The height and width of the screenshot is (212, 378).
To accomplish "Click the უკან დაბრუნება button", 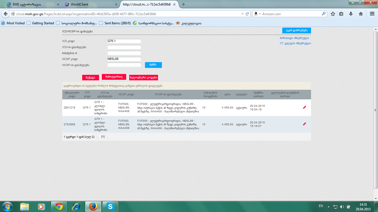I will point(296,31).
